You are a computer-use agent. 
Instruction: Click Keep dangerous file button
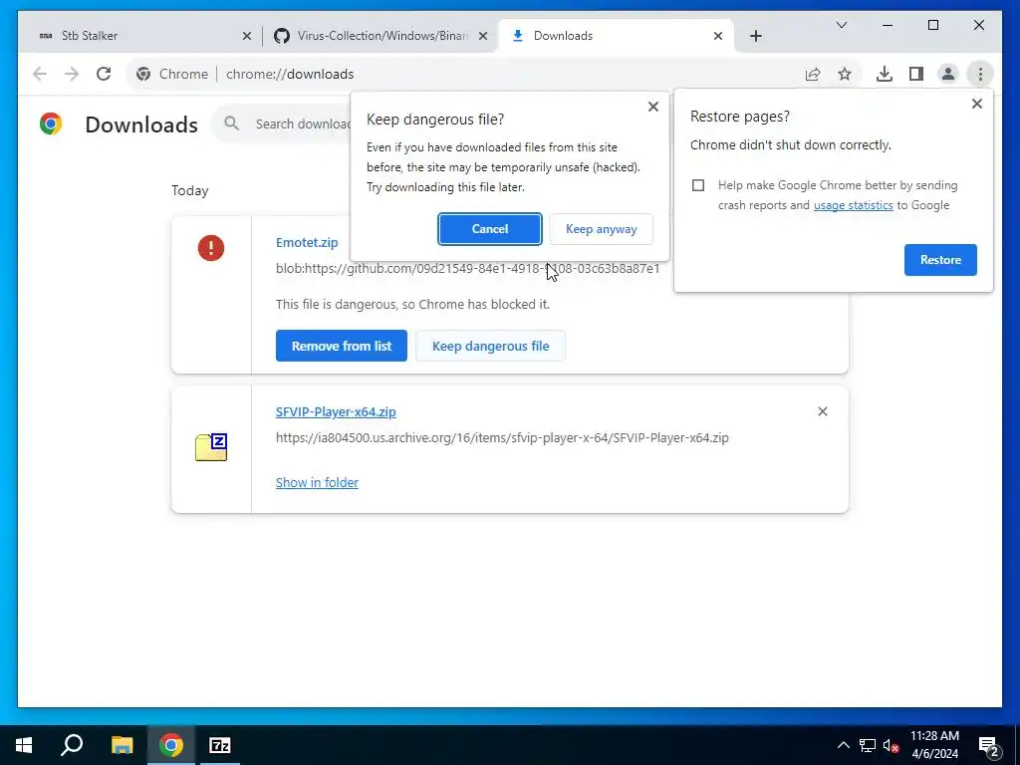(x=490, y=346)
